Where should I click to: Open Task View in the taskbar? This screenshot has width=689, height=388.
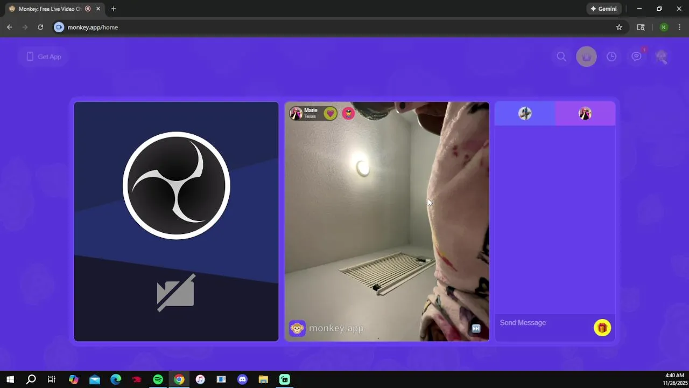pos(52,379)
